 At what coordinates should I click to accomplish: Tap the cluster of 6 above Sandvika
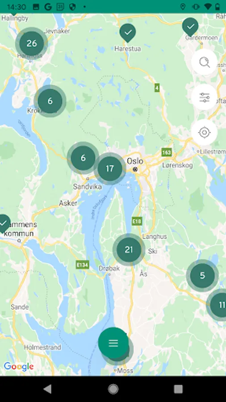pos(83,158)
